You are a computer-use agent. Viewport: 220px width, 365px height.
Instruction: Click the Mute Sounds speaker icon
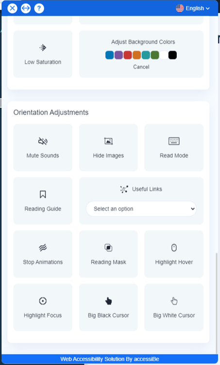tap(43, 141)
